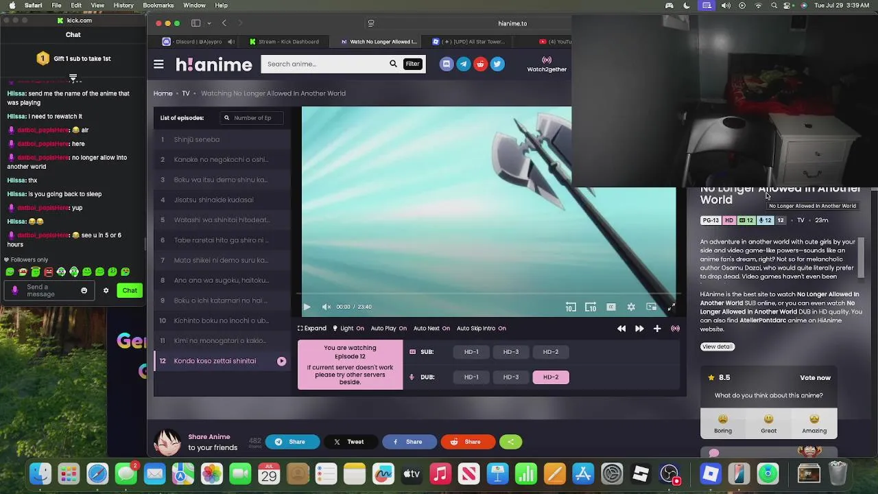The image size is (878, 494).
Task: Select SUB server HD-1
Action: (x=471, y=352)
